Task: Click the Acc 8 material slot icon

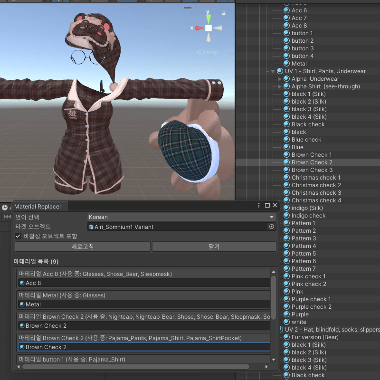Action: click(x=22, y=283)
